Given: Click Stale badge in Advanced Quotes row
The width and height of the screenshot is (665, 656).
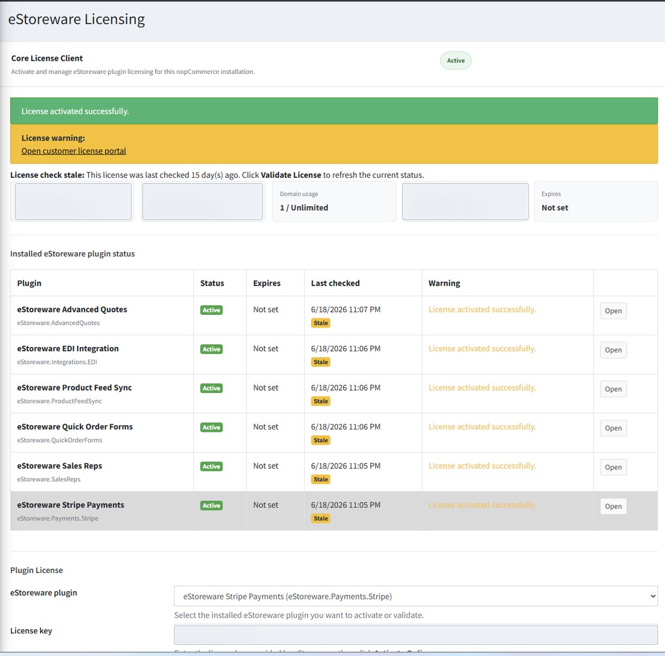Looking at the screenshot, I should click(321, 323).
